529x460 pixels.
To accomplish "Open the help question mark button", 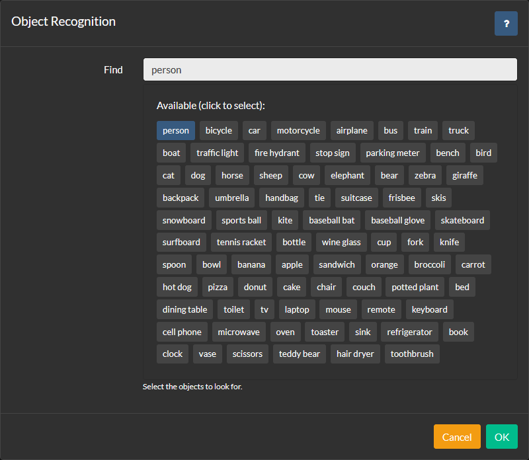I will click(x=506, y=24).
